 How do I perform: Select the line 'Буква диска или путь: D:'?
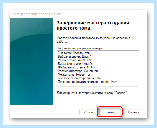75,64
